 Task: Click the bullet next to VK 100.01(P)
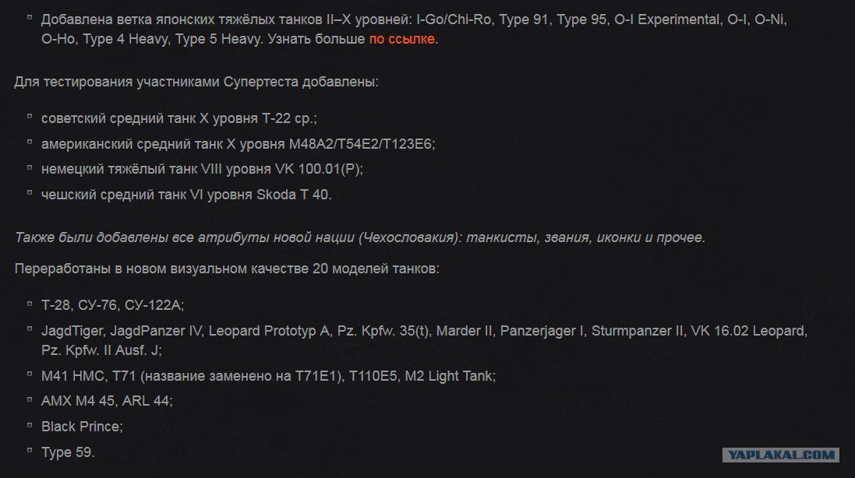click(x=30, y=167)
